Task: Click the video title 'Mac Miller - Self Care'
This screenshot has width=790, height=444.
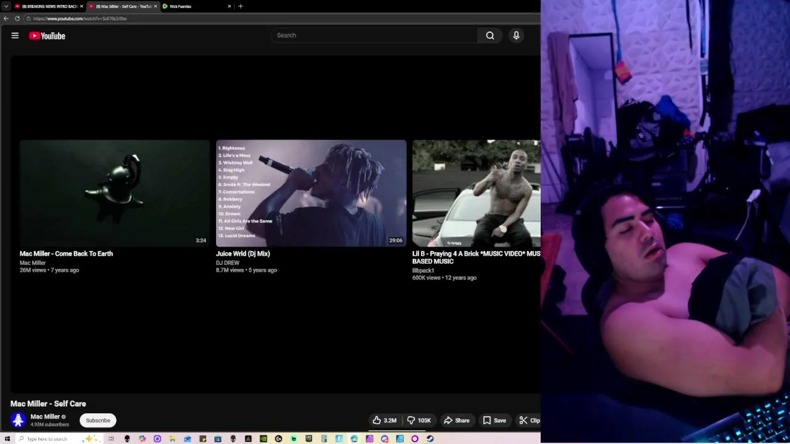Action: click(48, 404)
